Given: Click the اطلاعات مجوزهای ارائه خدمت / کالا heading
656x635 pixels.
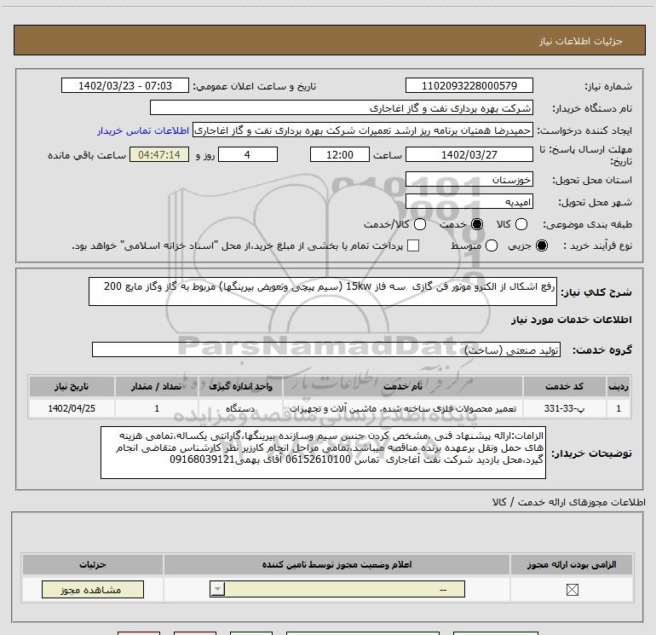Looking at the screenshot, I should [568, 502].
